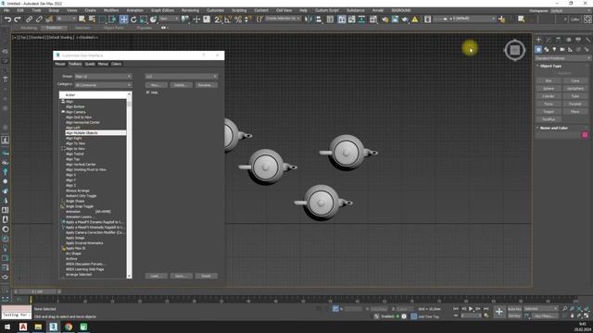Activate the Select and Move tool

(123, 19)
